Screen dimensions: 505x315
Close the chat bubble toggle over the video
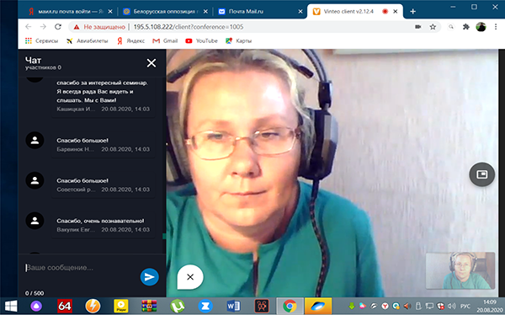pyautogui.click(x=190, y=277)
